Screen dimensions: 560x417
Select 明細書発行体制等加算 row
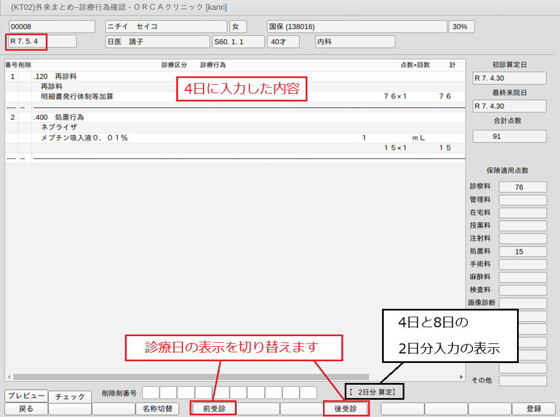point(77,96)
